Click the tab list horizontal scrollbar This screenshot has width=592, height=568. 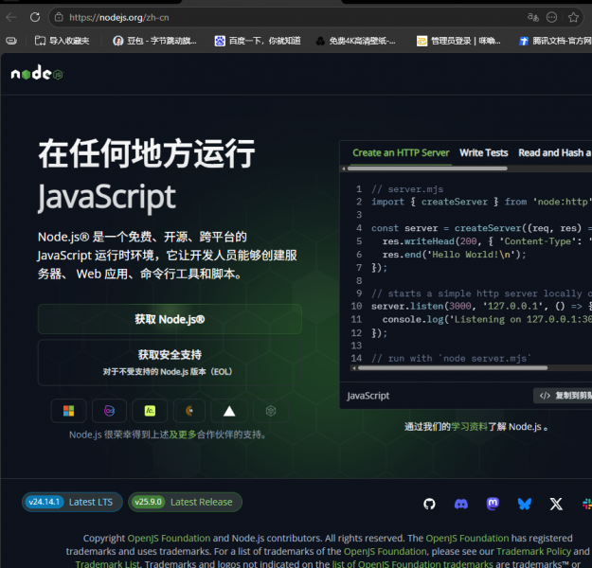[427, 169]
